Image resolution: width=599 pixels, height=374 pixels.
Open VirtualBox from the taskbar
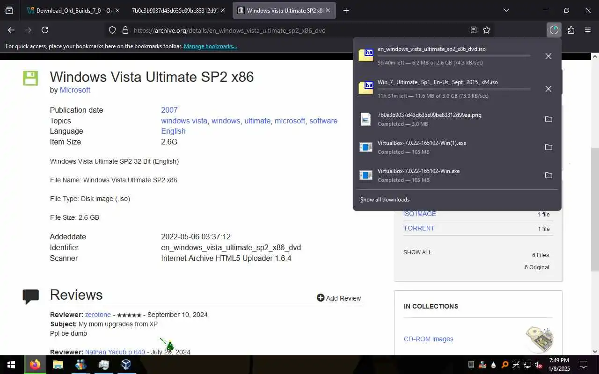pos(126,365)
